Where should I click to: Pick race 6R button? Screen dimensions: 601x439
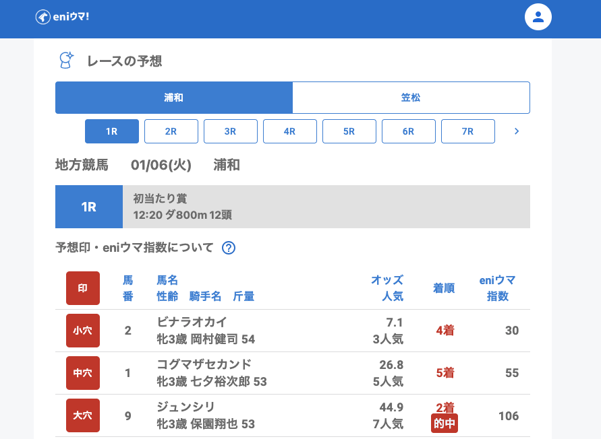coord(409,131)
